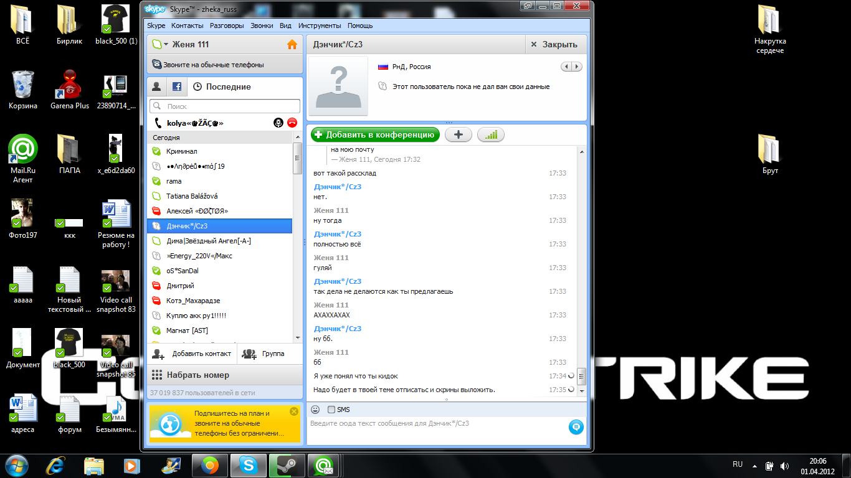851x478 pixels.
Task: Click compact view icon in title bar
Action: tap(528, 6)
